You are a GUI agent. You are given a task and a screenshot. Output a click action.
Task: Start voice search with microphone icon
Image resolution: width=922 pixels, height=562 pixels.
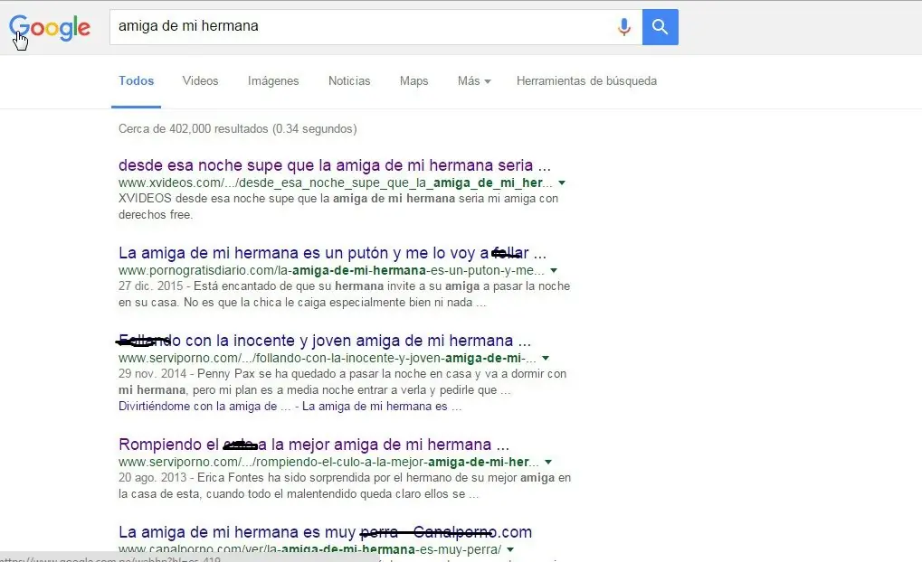click(624, 27)
